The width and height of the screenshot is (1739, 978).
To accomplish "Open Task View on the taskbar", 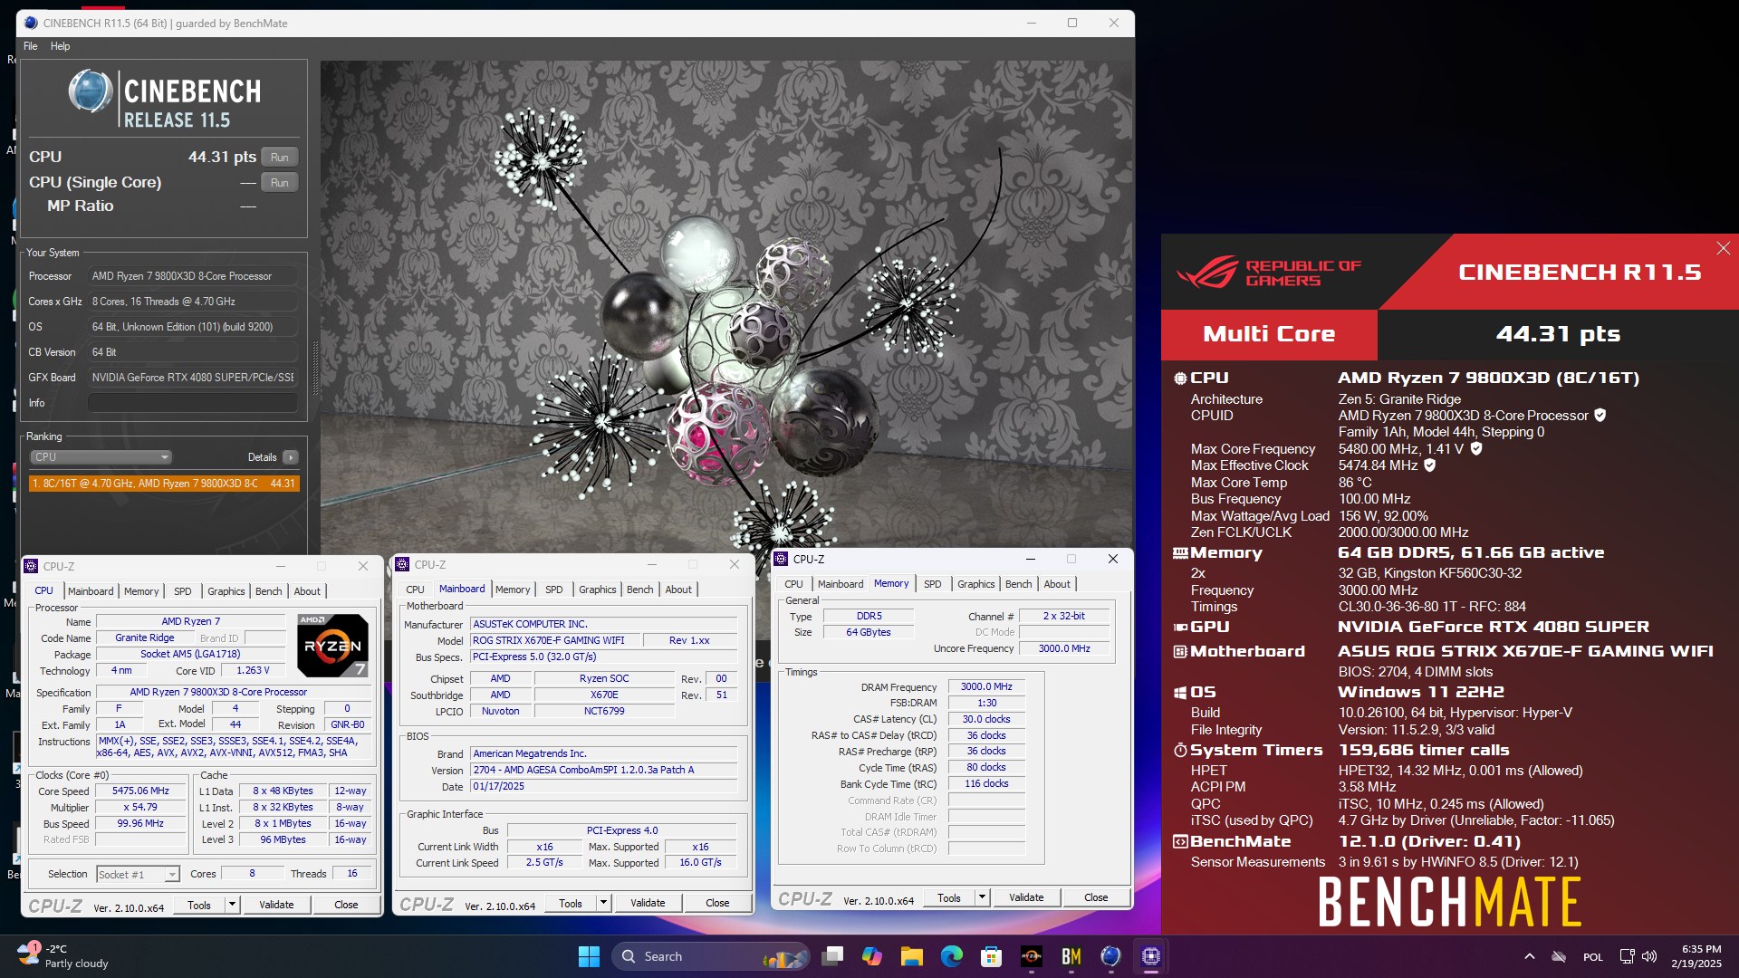I will (832, 956).
